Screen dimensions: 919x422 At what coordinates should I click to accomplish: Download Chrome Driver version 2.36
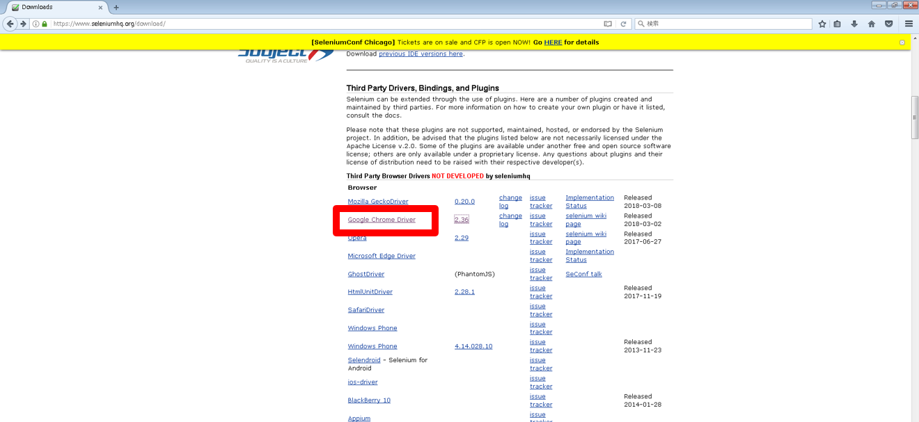point(462,220)
